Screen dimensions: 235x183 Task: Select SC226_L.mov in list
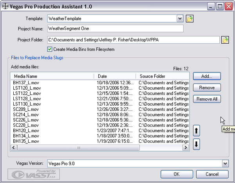pos(26,120)
